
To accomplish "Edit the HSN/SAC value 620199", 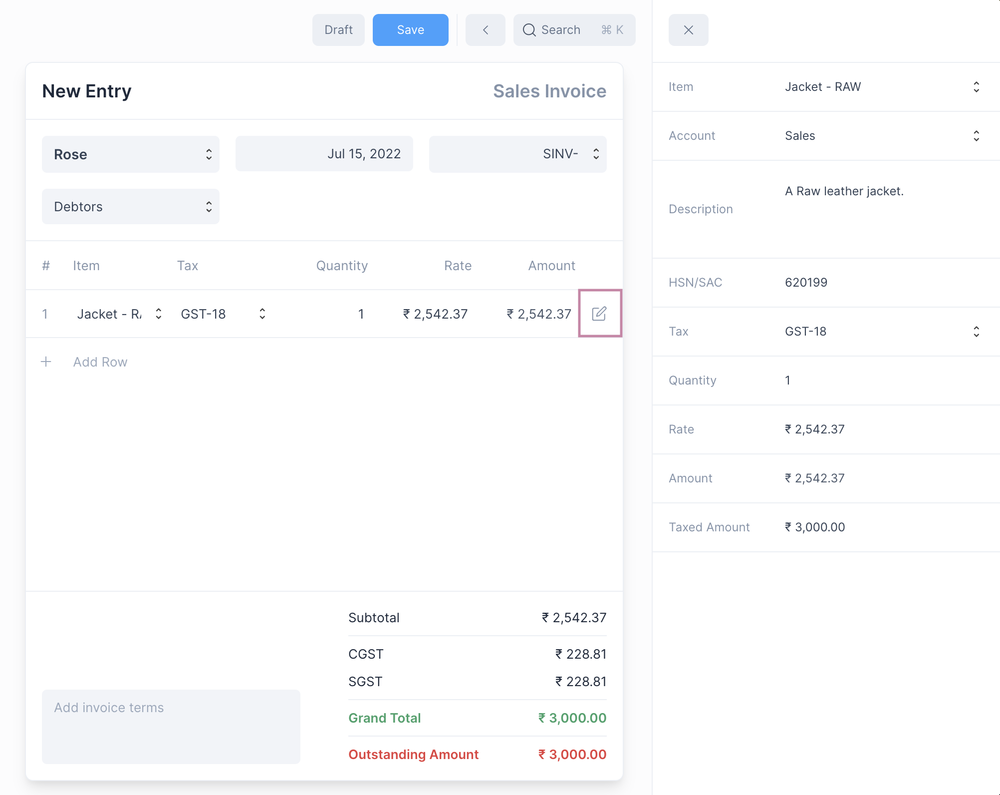I will (x=806, y=283).
